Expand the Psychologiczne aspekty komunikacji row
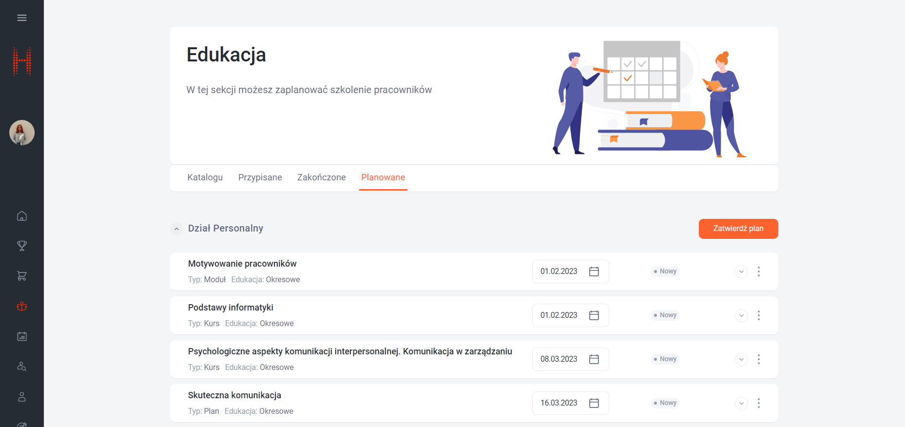Screen dimensions: 905x427 tap(741, 359)
